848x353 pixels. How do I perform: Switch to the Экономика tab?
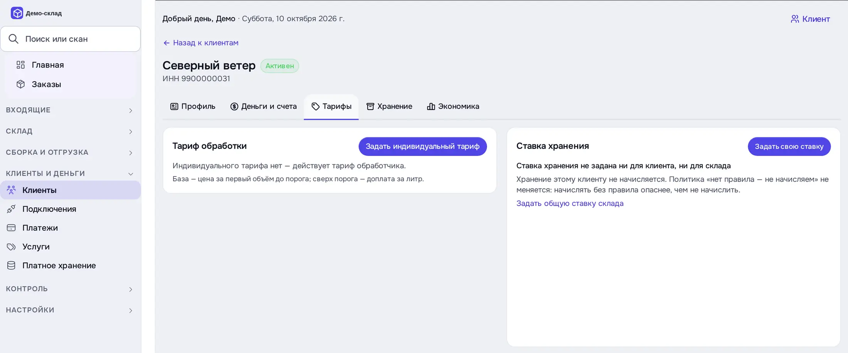[453, 106]
